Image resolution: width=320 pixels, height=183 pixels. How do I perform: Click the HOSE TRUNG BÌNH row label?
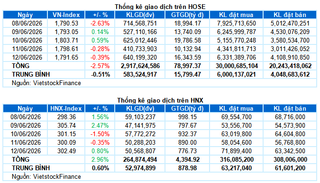pos(31,75)
